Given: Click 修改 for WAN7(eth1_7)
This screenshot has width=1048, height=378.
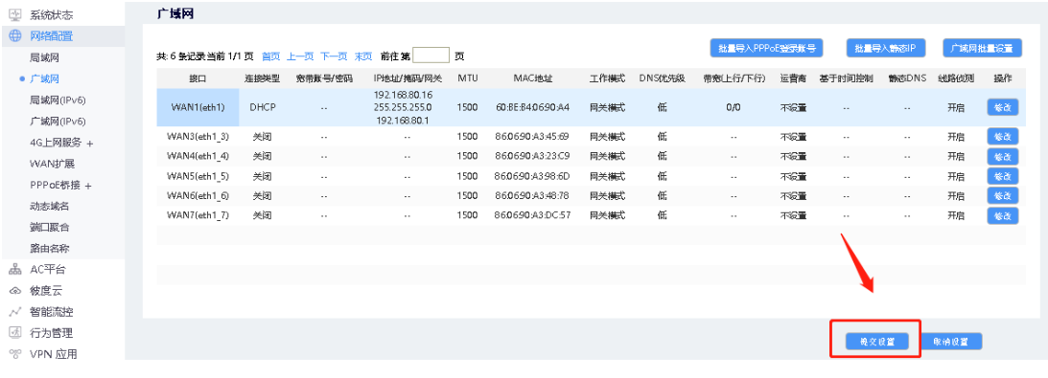Looking at the screenshot, I should coord(1003,216).
